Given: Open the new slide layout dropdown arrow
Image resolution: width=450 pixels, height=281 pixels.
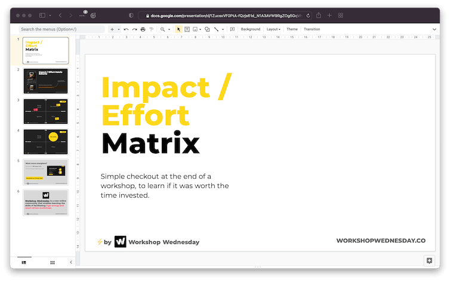Looking at the screenshot, I should pos(119,29).
